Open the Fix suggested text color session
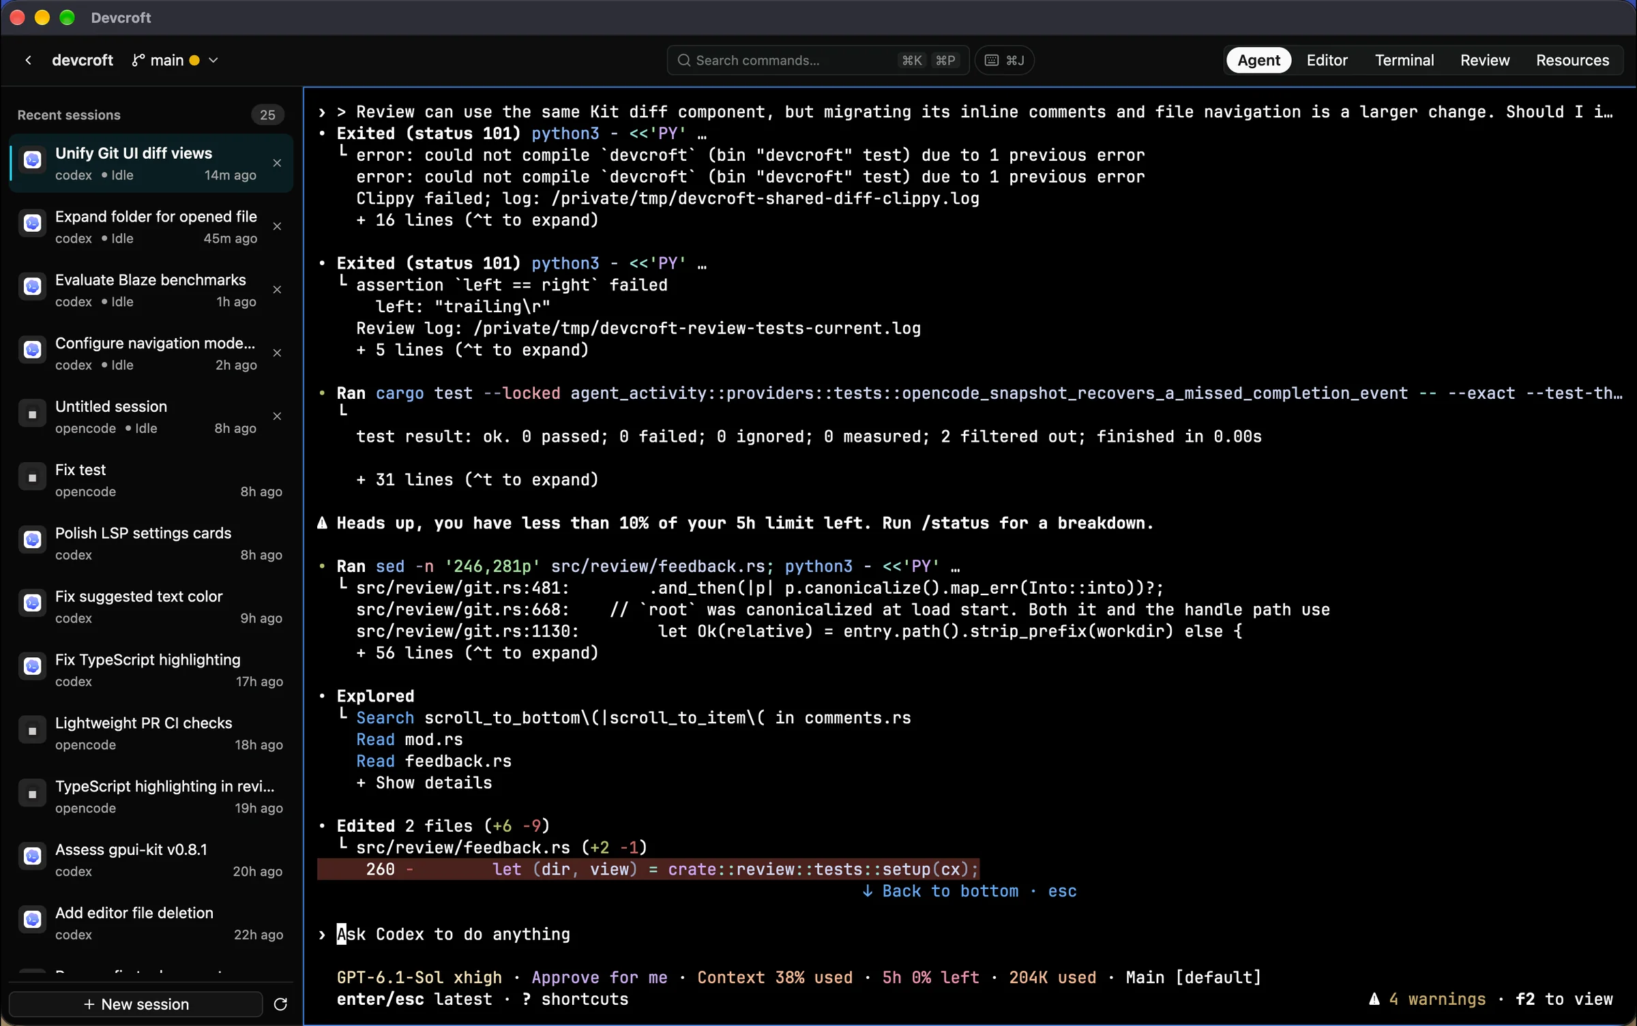This screenshot has height=1026, width=1637. point(151,606)
